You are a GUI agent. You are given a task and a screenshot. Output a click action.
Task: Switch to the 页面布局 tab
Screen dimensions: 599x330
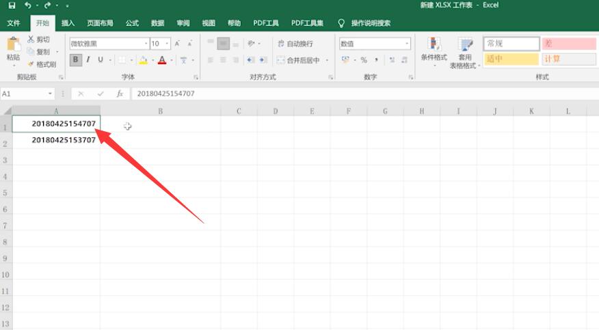pos(100,23)
